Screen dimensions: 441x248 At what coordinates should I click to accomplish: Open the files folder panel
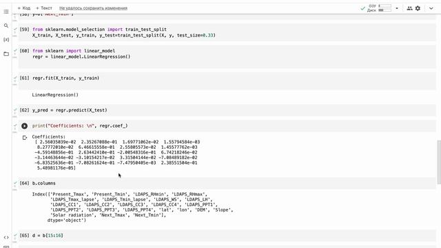(x=6, y=54)
